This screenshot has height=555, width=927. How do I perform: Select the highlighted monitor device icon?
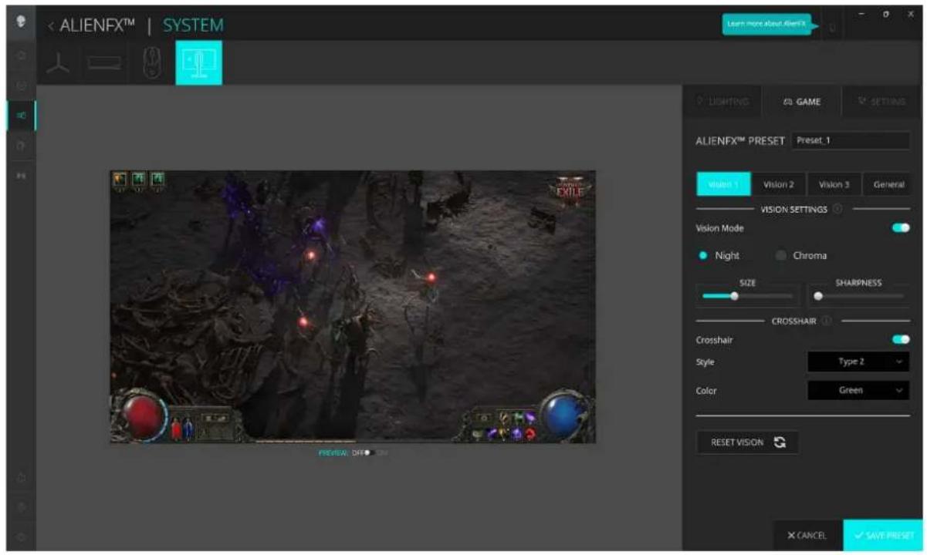tap(198, 62)
